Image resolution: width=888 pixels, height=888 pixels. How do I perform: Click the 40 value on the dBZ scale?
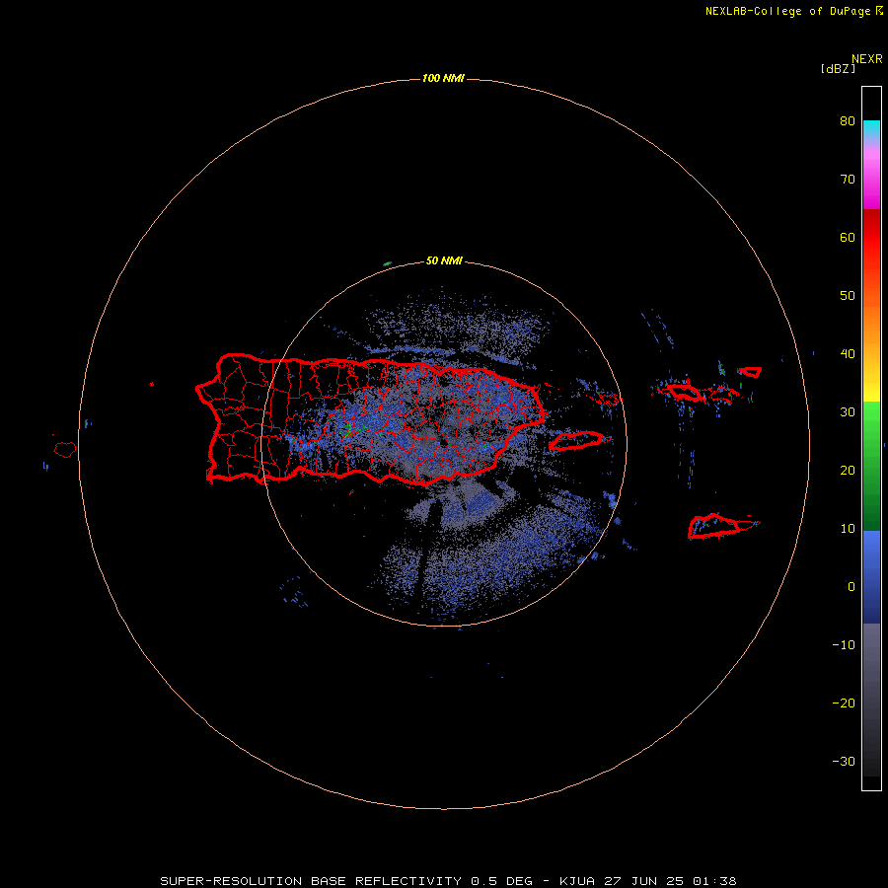pos(848,354)
